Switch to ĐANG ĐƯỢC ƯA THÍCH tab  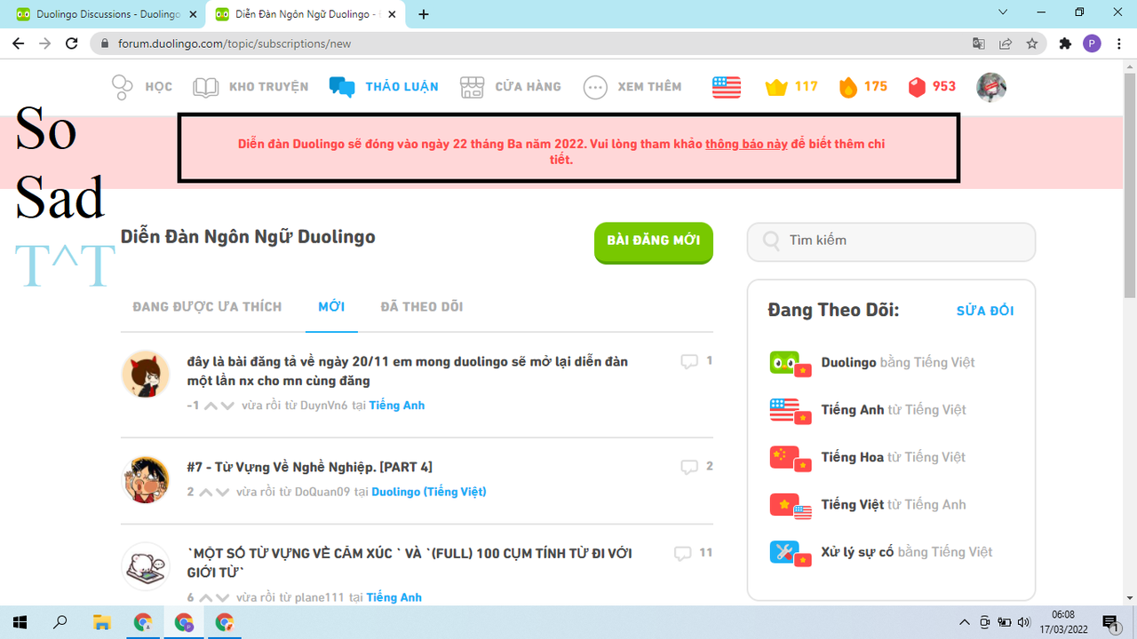(207, 307)
